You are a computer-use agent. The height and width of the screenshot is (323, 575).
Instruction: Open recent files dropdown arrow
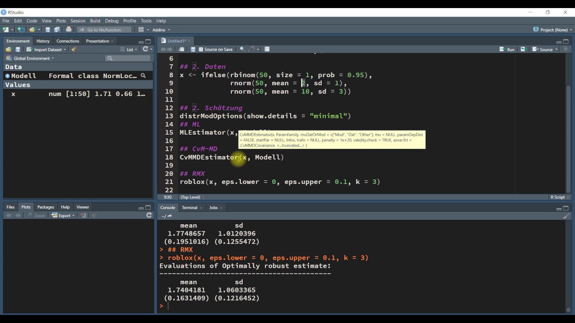[x=39, y=30]
